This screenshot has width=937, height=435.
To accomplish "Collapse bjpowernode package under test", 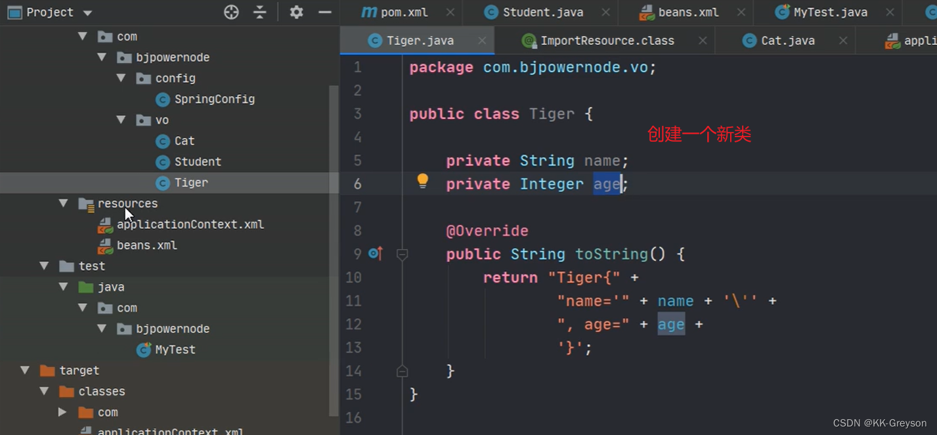I will pyautogui.click(x=102, y=329).
